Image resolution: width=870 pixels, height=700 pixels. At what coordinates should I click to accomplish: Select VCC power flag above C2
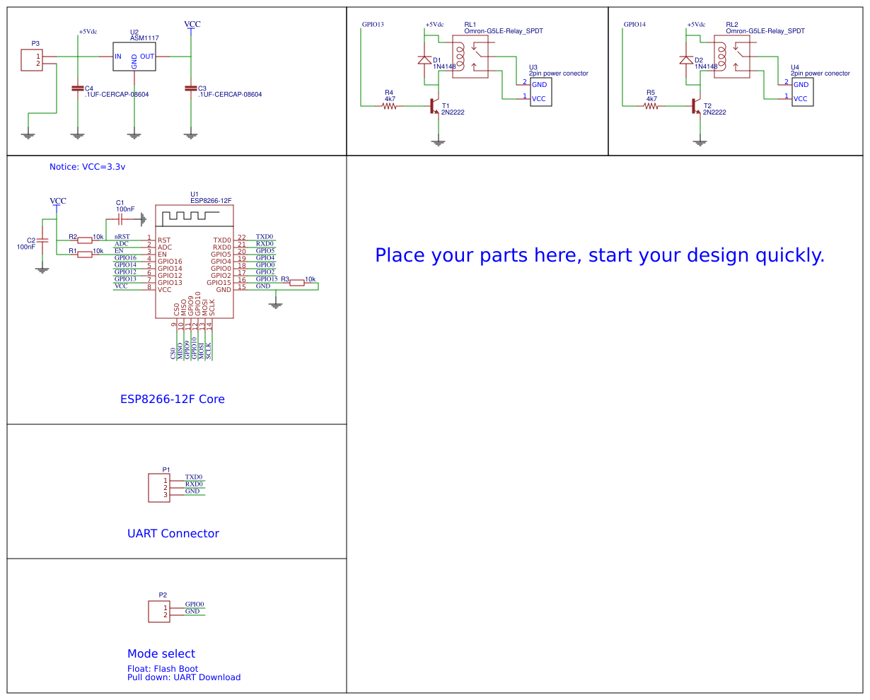pos(58,202)
